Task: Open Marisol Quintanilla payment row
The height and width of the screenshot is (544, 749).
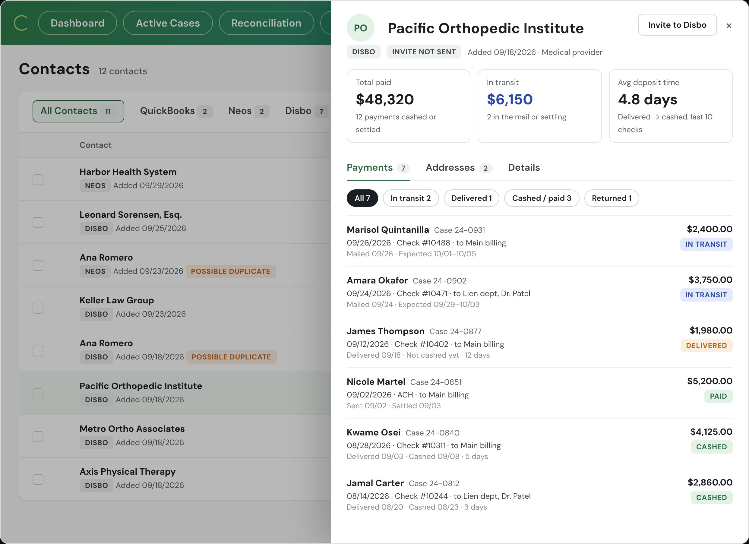Action: (540, 242)
